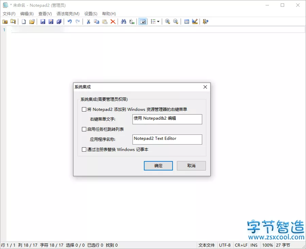Zoom out of the editor text

176,21
